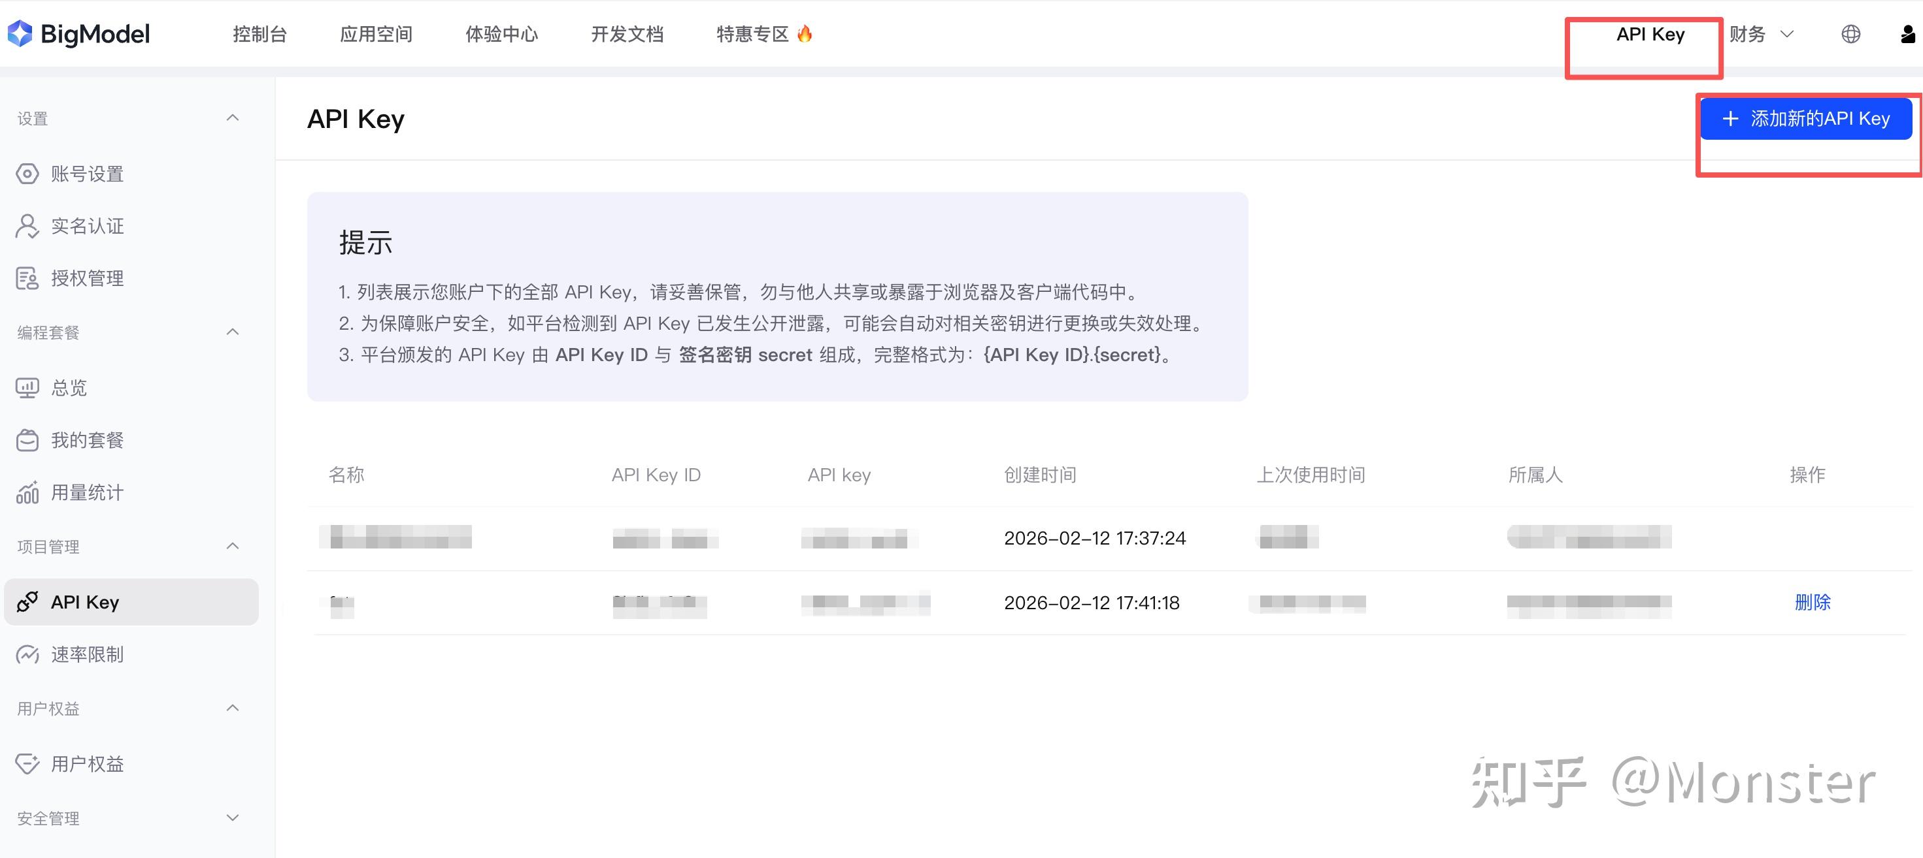1923x858 pixels.
Task: Collapse the 编程套餐 sidebar section
Action: point(232,332)
